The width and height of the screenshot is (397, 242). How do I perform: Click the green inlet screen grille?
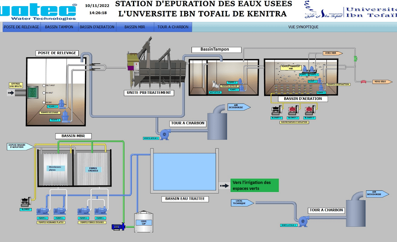tap(33, 92)
